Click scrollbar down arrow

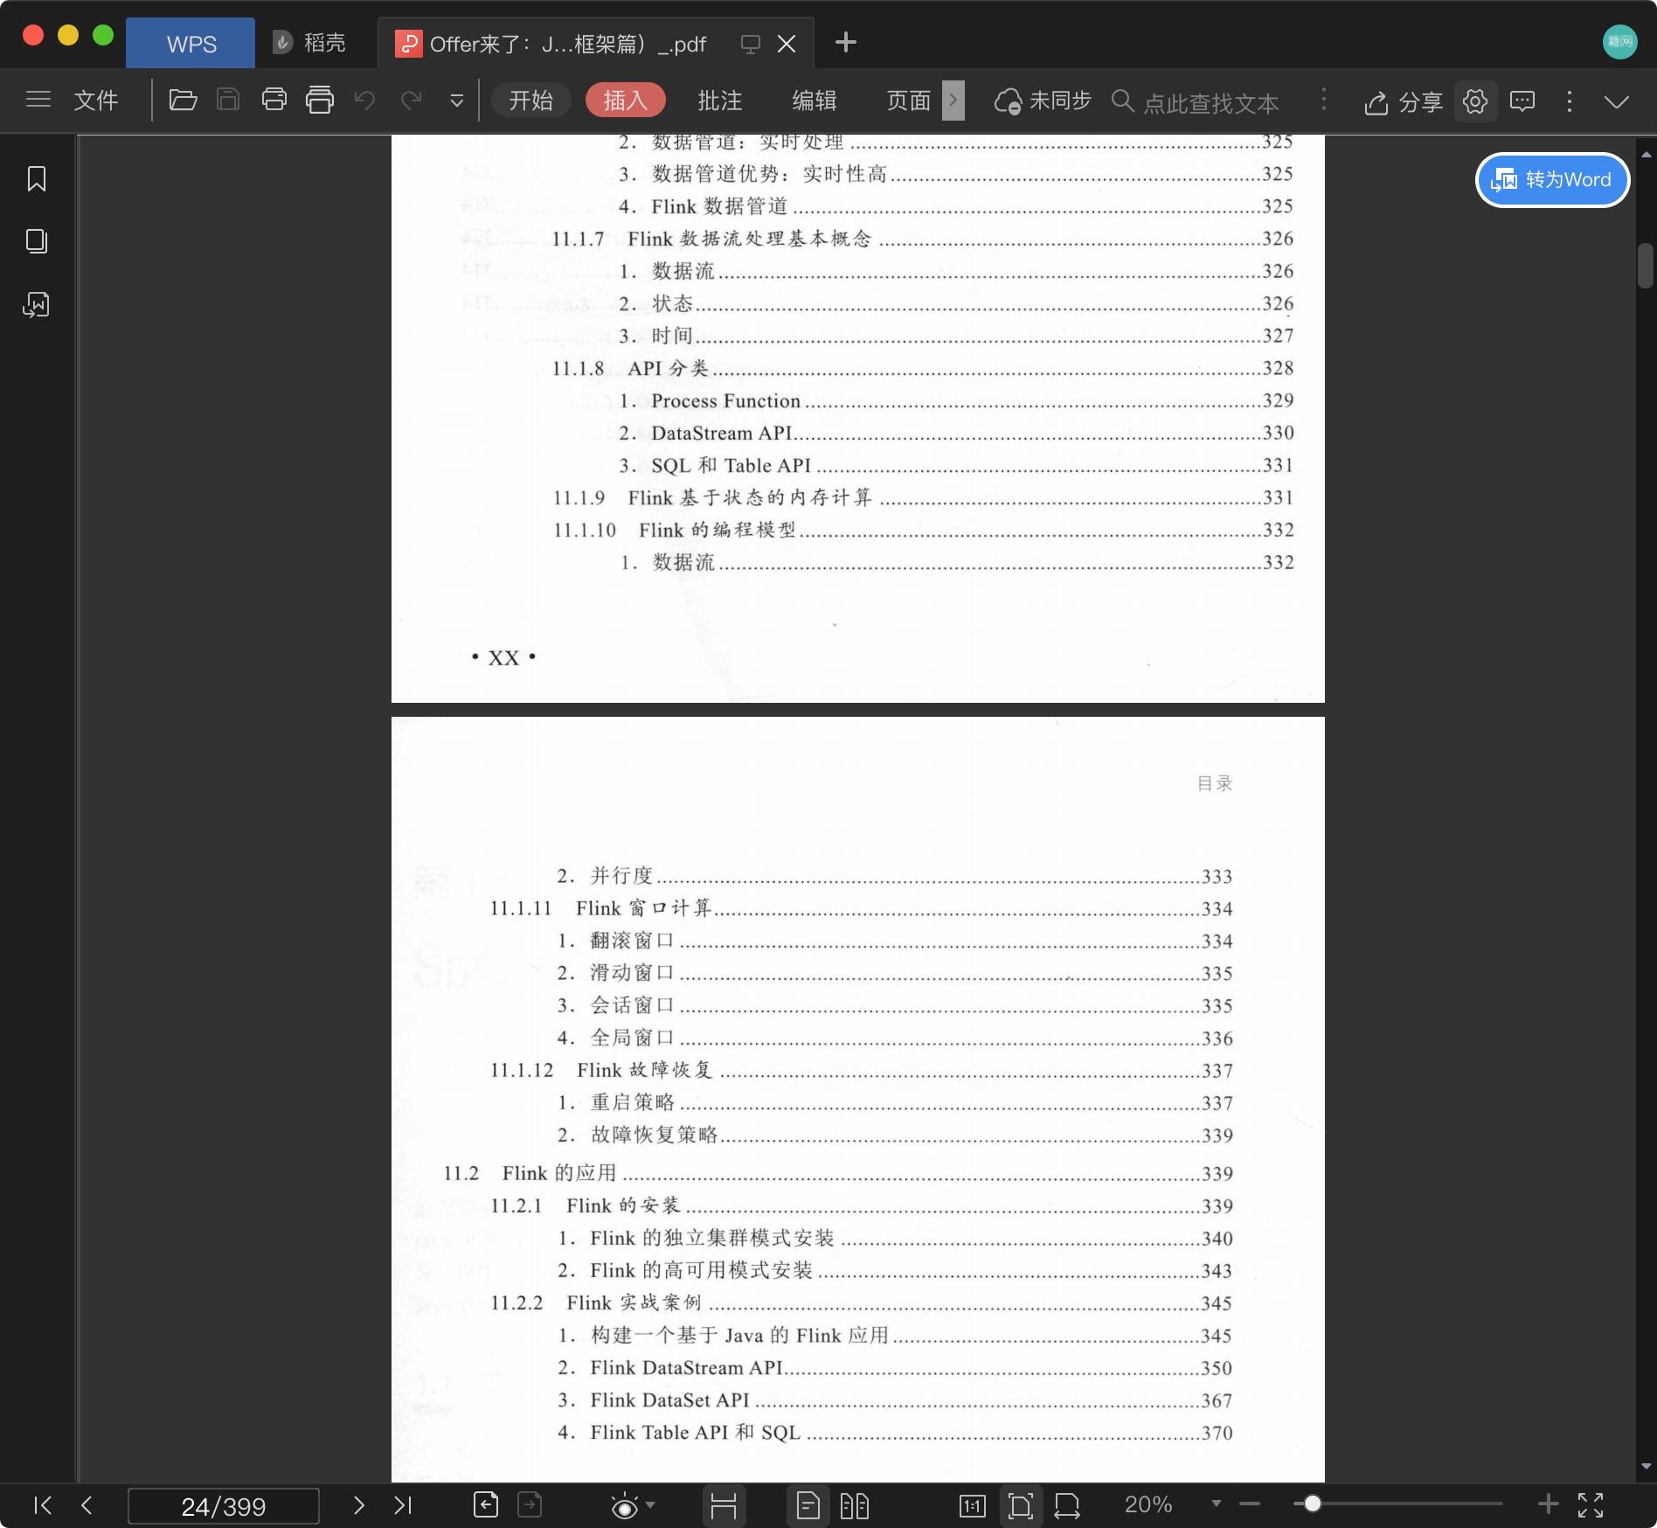[x=1646, y=1466]
